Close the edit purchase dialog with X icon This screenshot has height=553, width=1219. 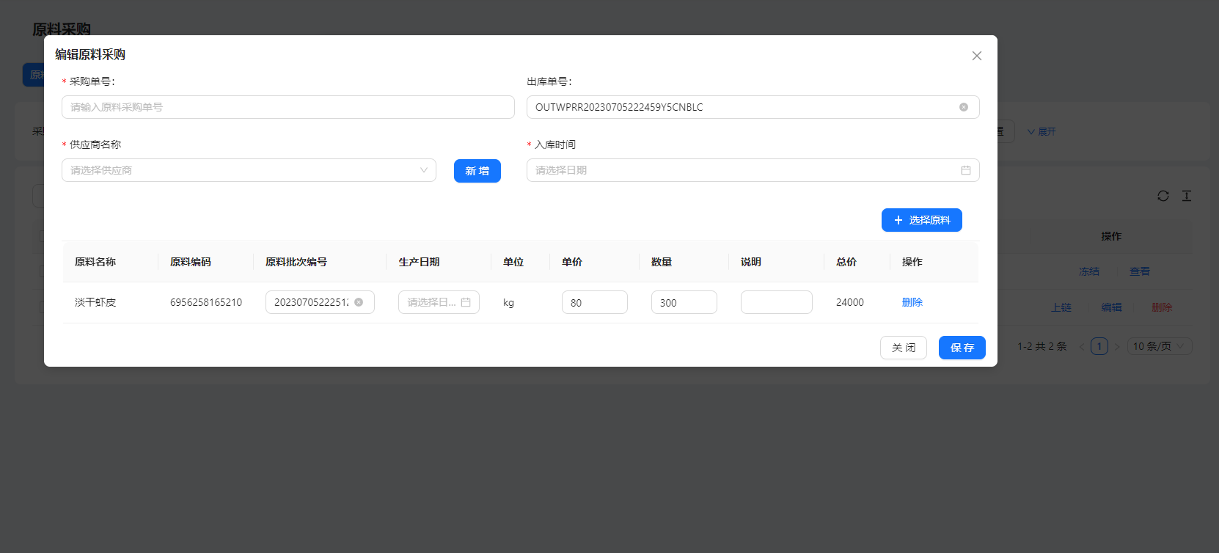click(976, 56)
